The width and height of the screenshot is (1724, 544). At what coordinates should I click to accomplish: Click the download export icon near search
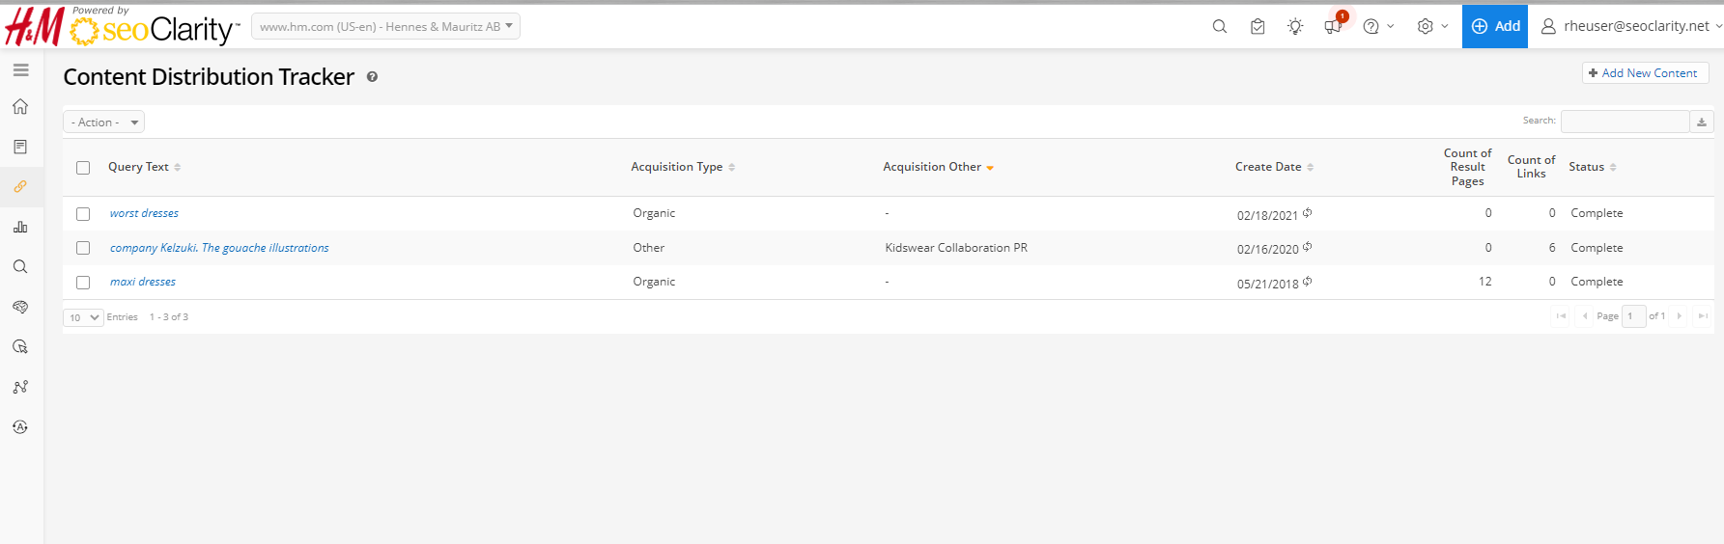tap(1702, 122)
